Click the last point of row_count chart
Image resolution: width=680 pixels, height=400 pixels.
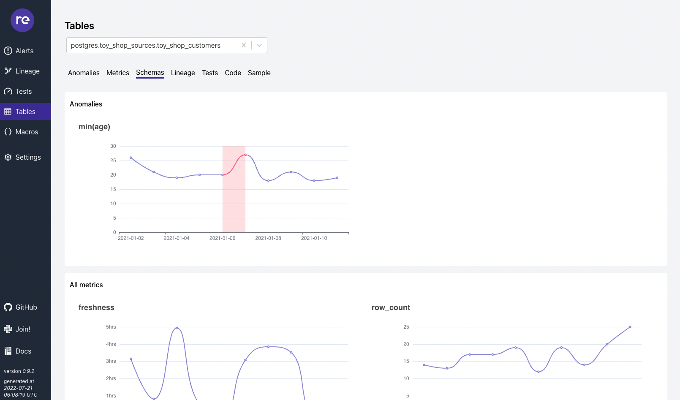pyautogui.click(x=630, y=327)
